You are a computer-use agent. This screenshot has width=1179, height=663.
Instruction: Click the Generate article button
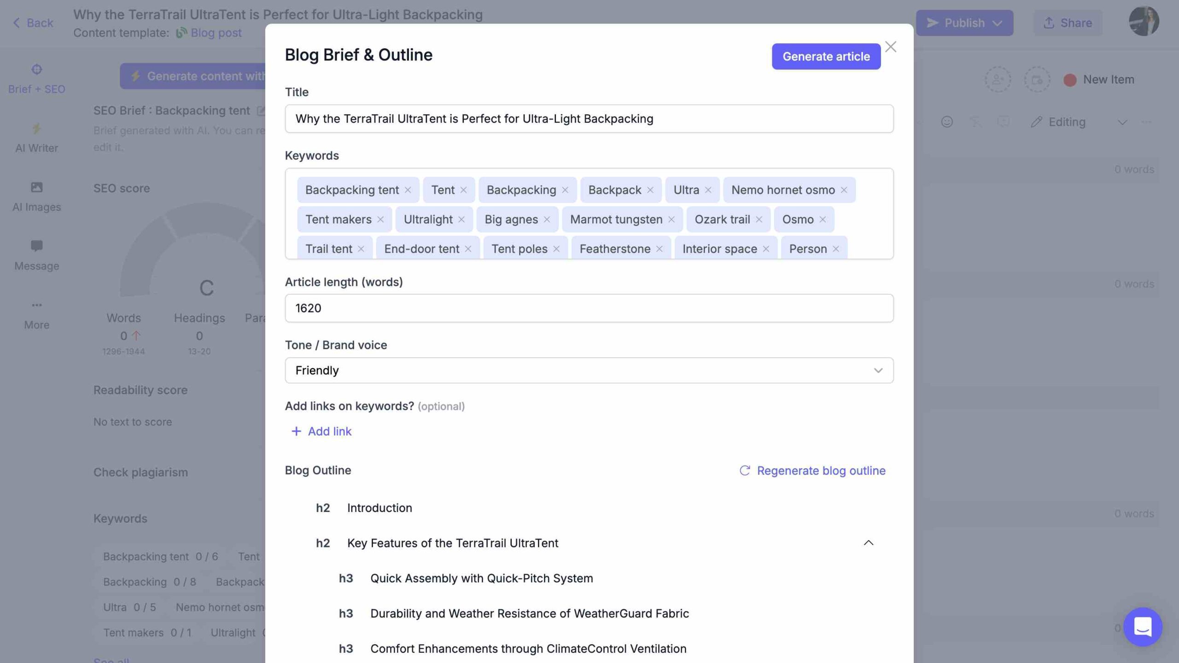pyautogui.click(x=826, y=56)
